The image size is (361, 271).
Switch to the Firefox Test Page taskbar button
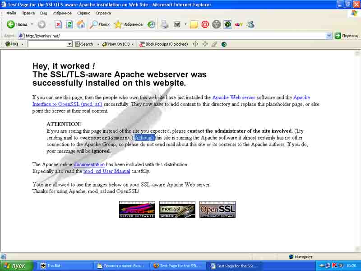click(x=177, y=266)
